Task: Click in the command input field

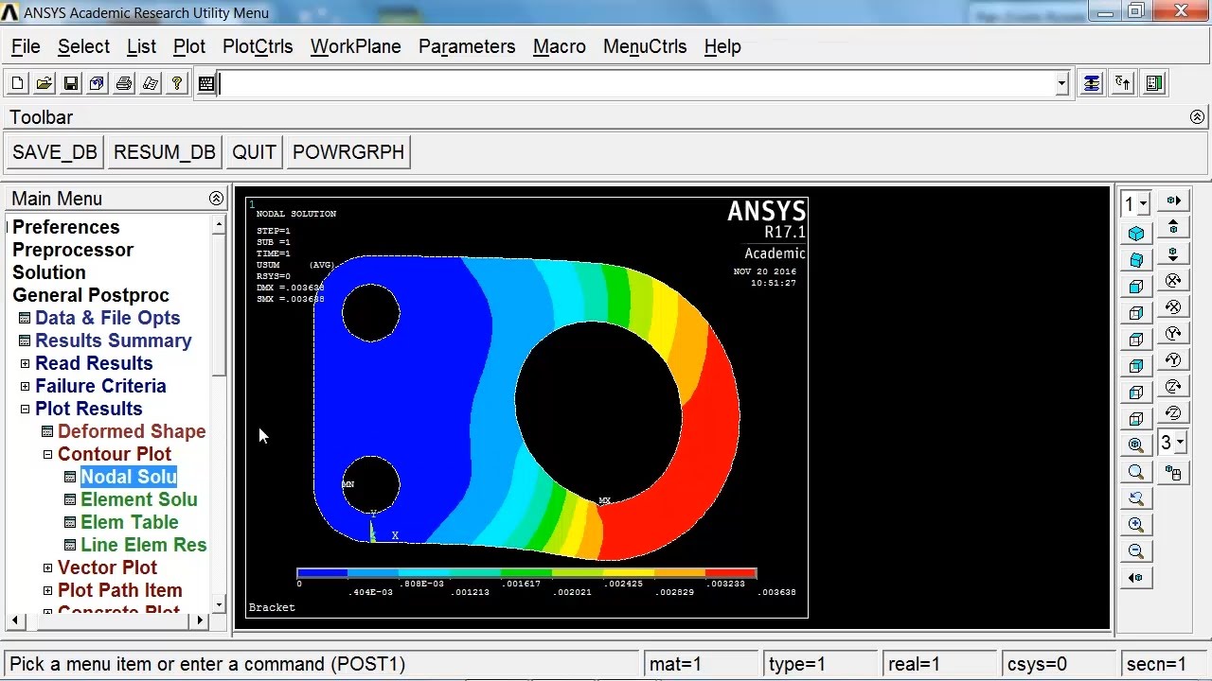Action: pyautogui.click(x=636, y=83)
